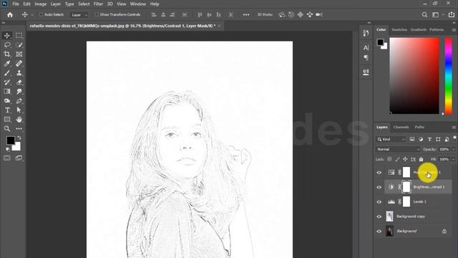Viewport: 458px width, 258px height.
Task: Open the Filter menu
Action: click(x=98, y=4)
